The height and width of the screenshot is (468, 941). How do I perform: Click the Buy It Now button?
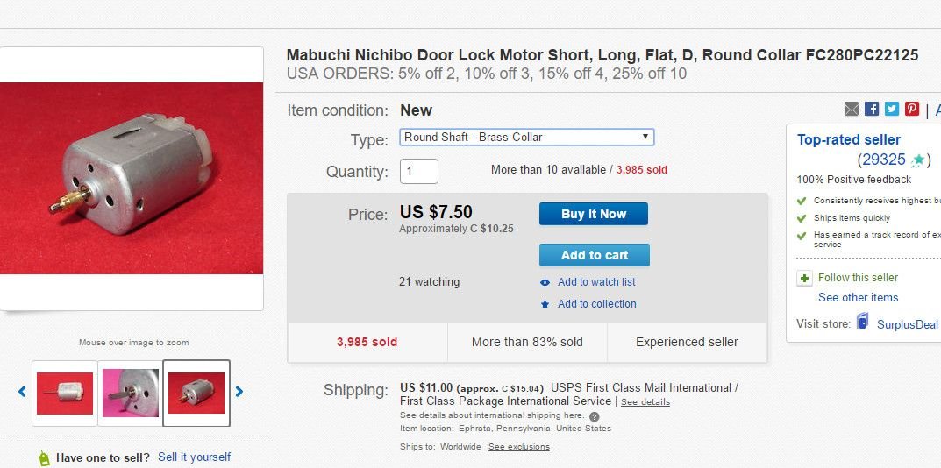point(594,214)
